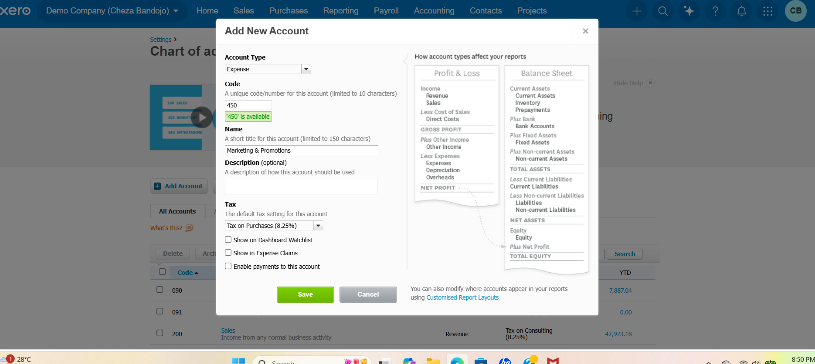
Task: Tick the checkbox for account 200
Action: (160, 333)
